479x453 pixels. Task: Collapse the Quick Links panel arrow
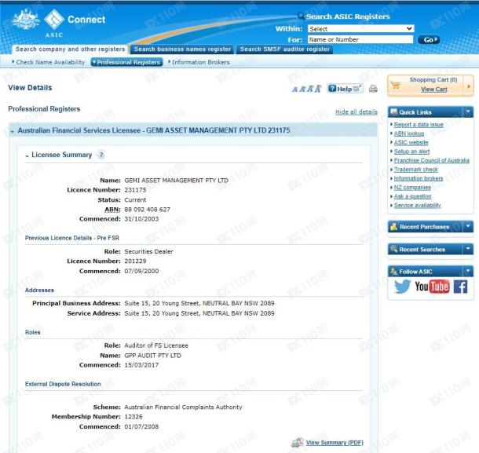click(468, 111)
